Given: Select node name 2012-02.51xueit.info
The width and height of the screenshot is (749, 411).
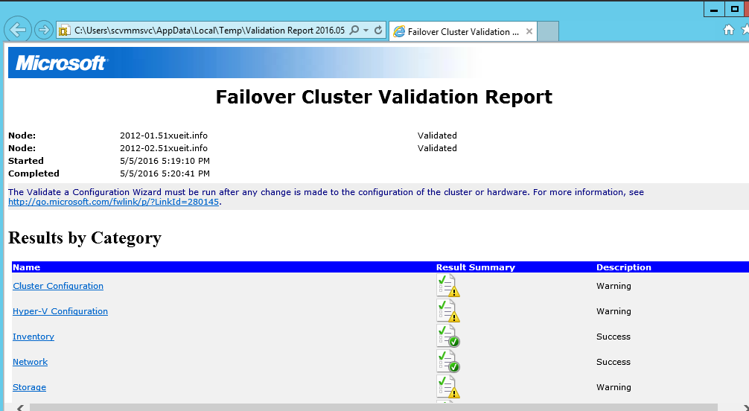Looking at the screenshot, I should tap(163, 148).
